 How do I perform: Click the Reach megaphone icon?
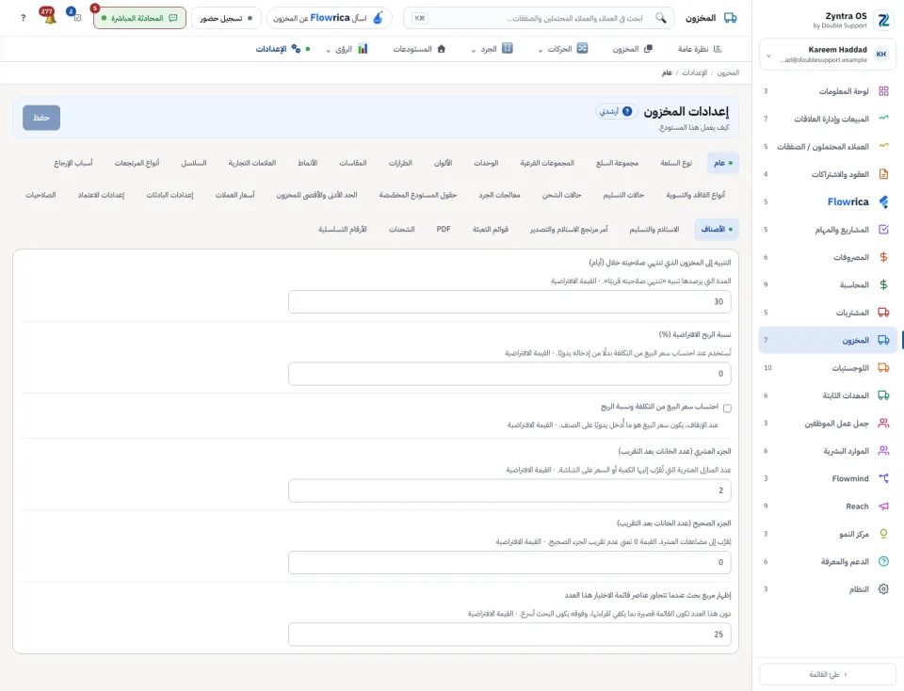[x=883, y=506]
